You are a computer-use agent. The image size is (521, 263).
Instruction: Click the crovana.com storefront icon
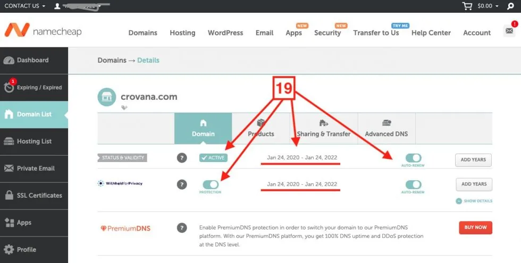[x=107, y=97]
